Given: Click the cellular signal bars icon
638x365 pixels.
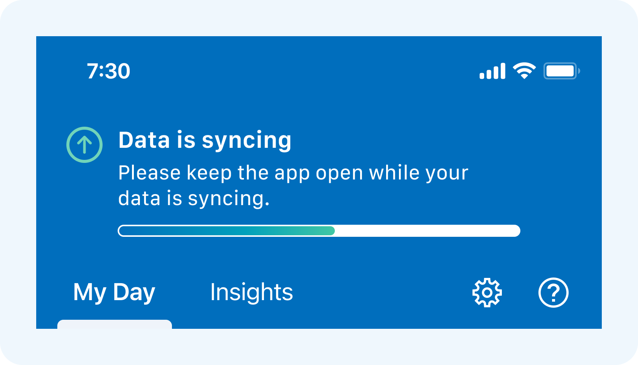Looking at the screenshot, I should (492, 71).
